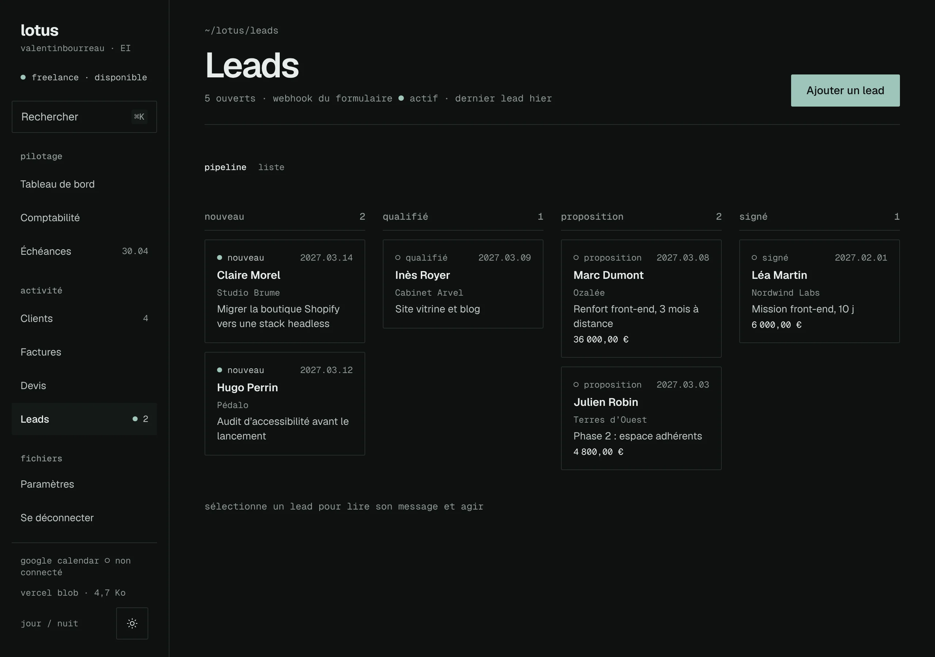Go to Échéances page
The height and width of the screenshot is (657, 935).
pyautogui.click(x=84, y=251)
